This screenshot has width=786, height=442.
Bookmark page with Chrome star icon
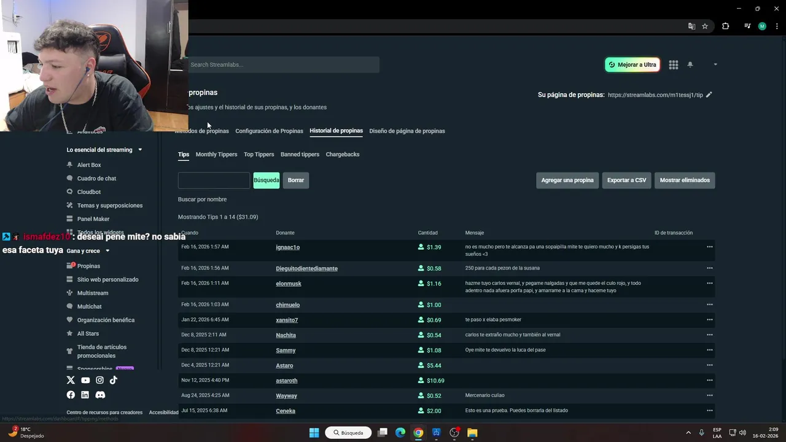pyautogui.click(x=705, y=26)
